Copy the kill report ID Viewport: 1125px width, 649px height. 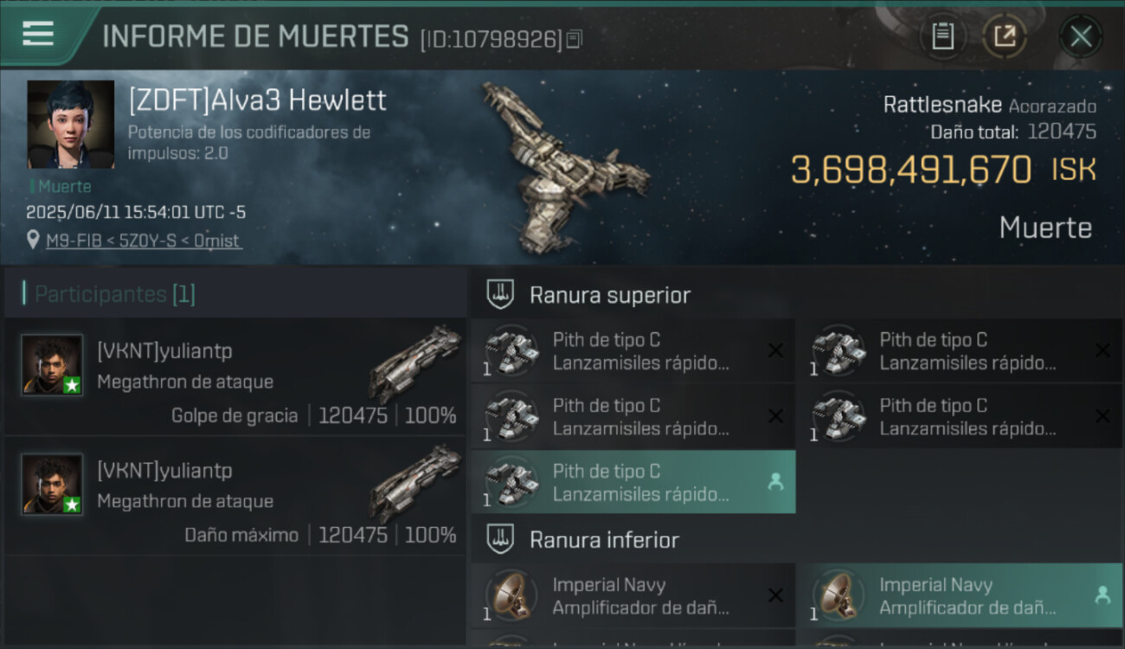[575, 39]
